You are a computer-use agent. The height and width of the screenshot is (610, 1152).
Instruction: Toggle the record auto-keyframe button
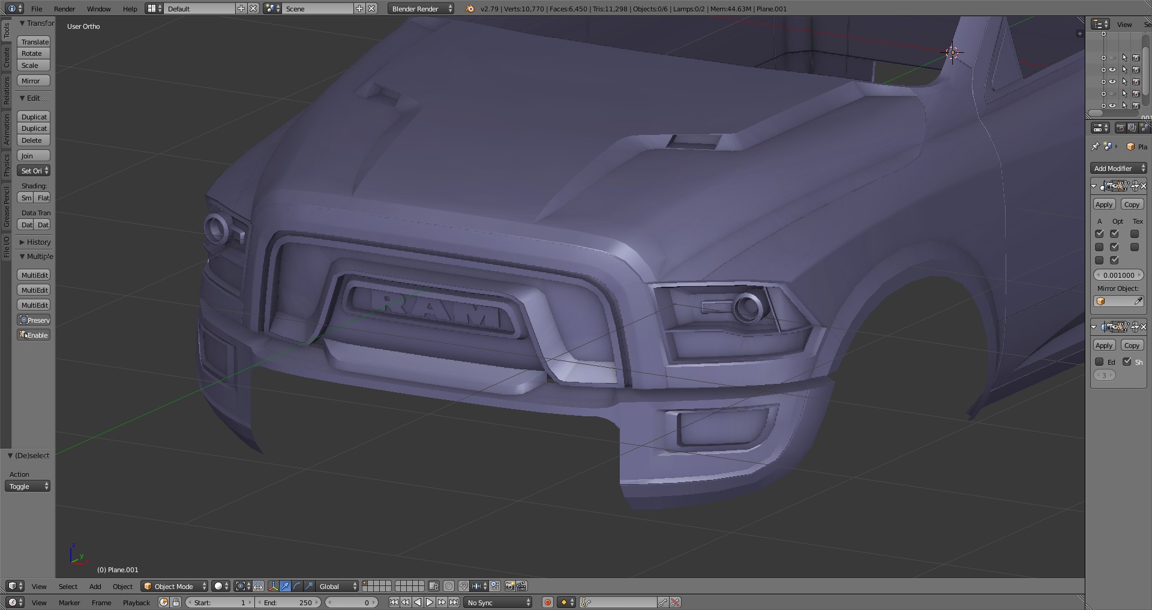pyautogui.click(x=547, y=602)
